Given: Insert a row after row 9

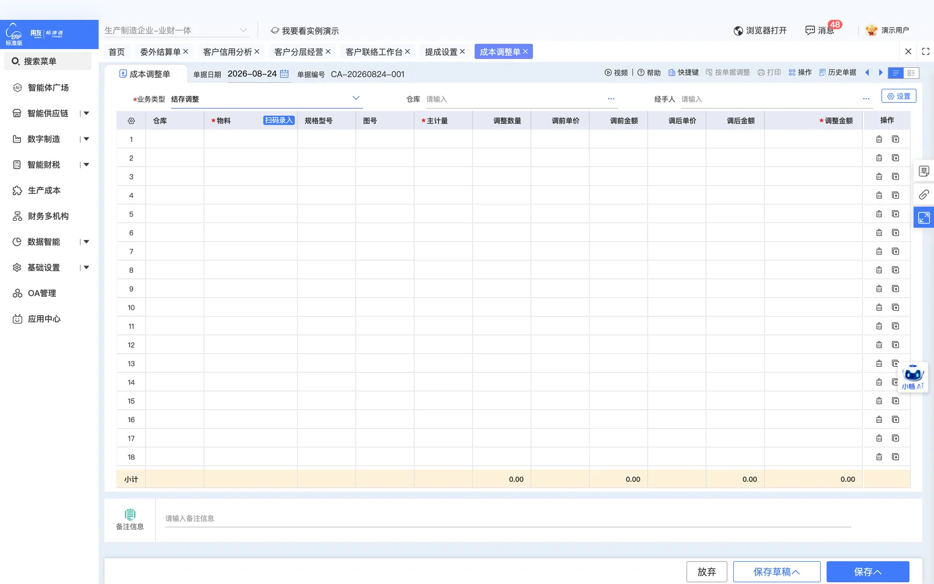Looking at the screenshot, I should coord(895,288).
